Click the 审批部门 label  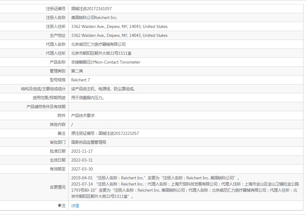pos(58,142)
